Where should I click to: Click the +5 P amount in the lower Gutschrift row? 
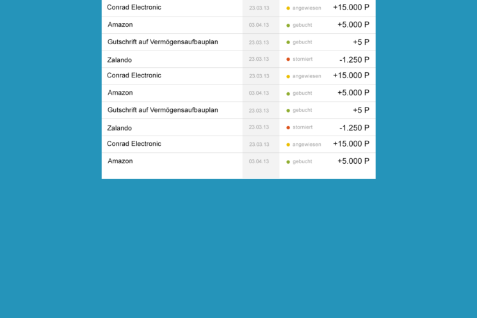point(361,110)
